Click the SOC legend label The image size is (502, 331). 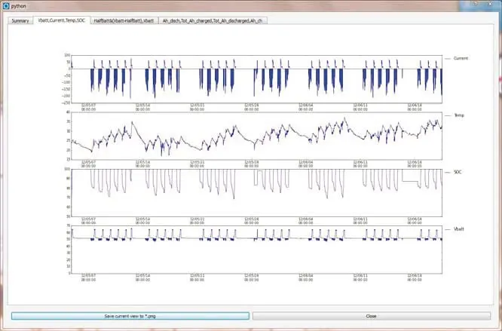(x=458, y=172)
